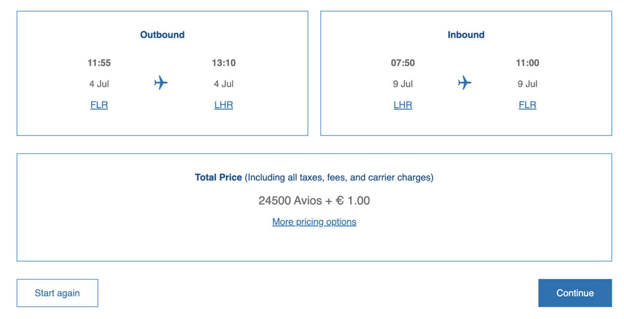Click the 4 Jul date below 13:10
Screen dimensions: 624x319
pyautogui.click(x=224, y=84)
